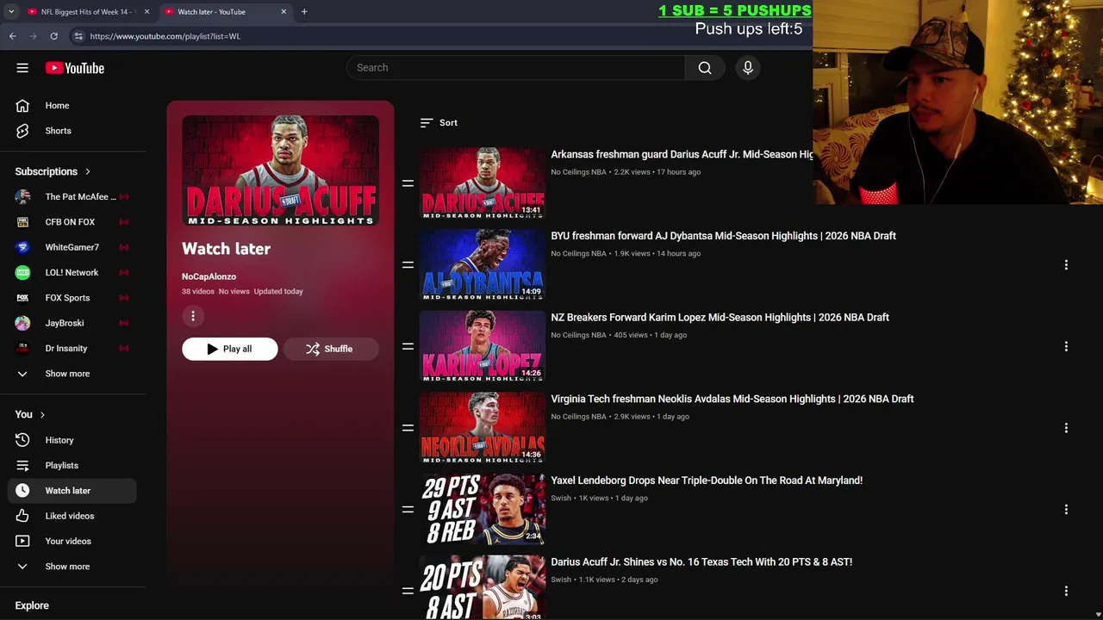
Task: Select Watch later in the sidebar
Action: (72, 491)
